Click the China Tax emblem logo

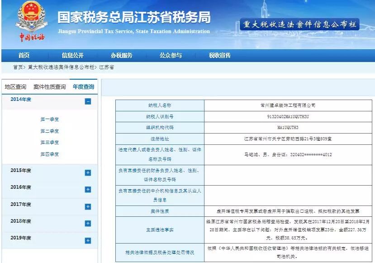[32, 22]
